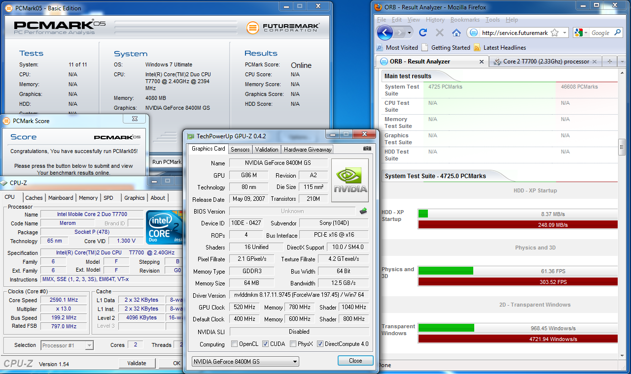Reload the page in Firefox
Screen dimensions: 631x374
pos(422,32)
